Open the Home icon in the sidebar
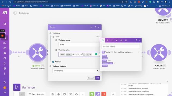172x96 pixels. click(x=5, y=24)
